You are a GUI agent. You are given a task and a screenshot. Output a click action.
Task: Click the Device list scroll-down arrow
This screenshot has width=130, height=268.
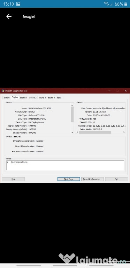point(72,132)
